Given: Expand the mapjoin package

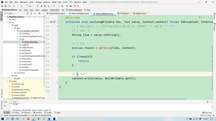Looking at the screenshot, I should tap(18, 45).
